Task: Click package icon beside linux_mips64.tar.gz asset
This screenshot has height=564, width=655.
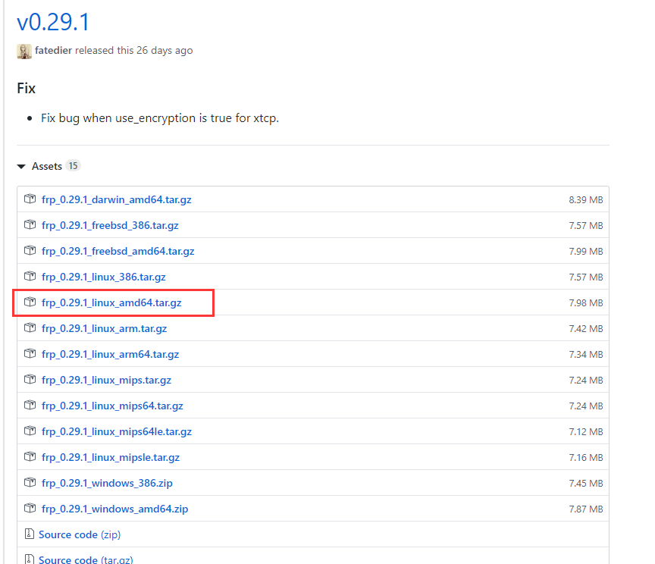Action: pyautogui.click(x=30, y=406)
